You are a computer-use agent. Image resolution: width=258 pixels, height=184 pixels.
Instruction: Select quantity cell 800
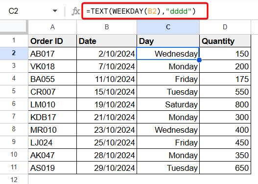pyautogui.click(x=225, y=104)
